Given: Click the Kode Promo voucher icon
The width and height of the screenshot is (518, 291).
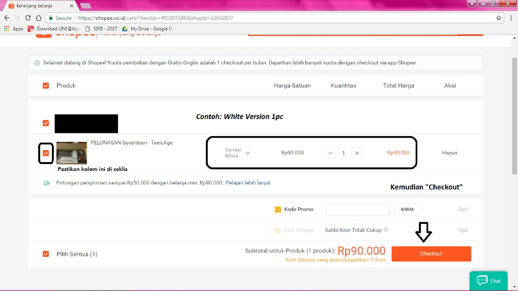Looking at the screenshot, I should click(277, 210).
